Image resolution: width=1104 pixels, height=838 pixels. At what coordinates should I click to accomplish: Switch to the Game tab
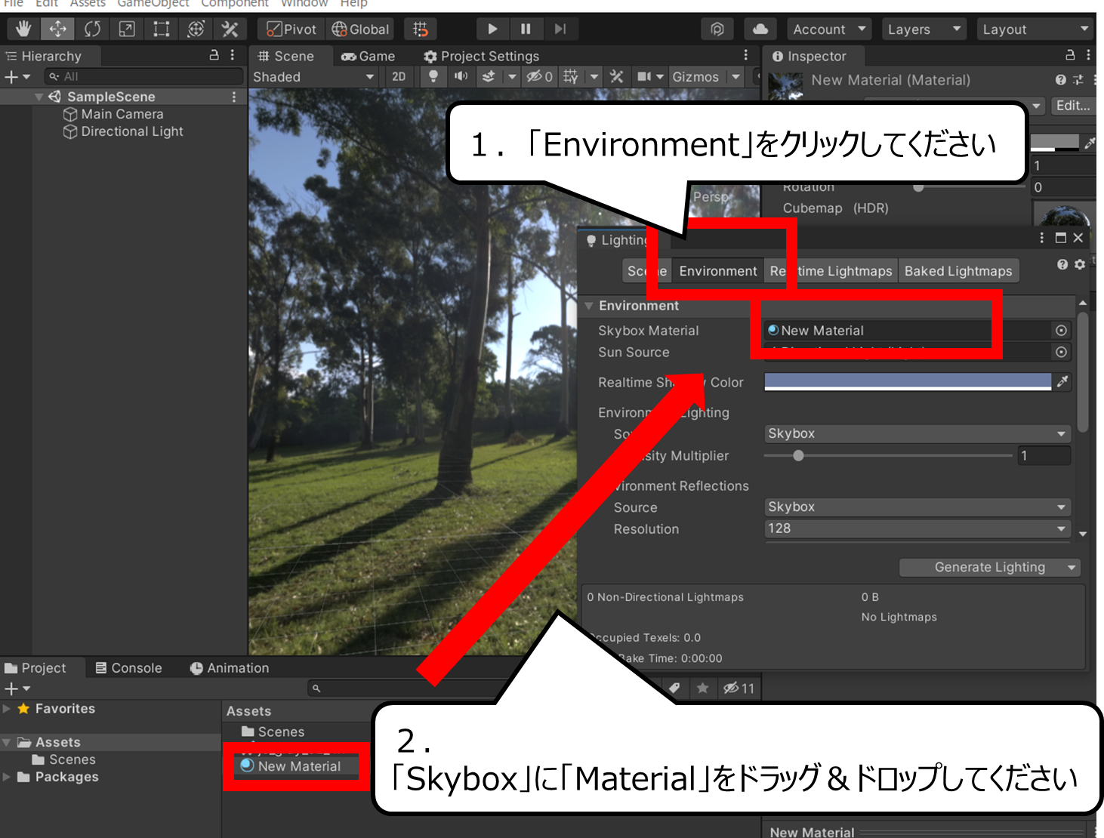pos(369,57)
